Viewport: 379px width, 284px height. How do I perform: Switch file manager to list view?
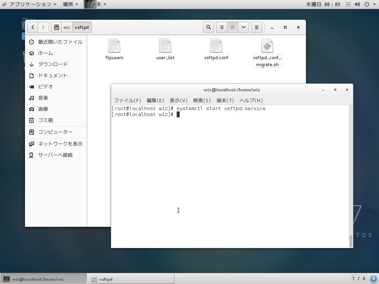tap(222, 27)
